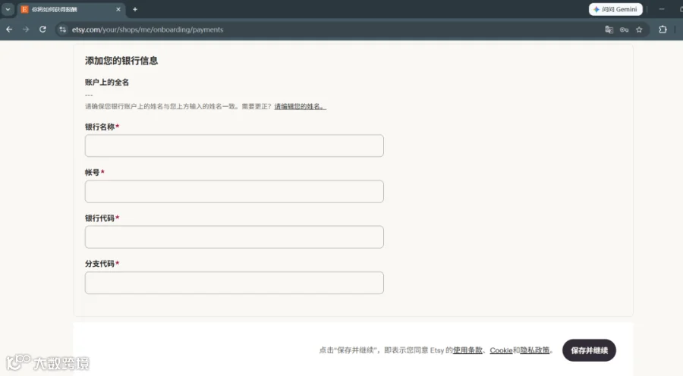Click the 银行名称 label
Image resolution: width=683 pixels, height=376 pixels.
99,127
